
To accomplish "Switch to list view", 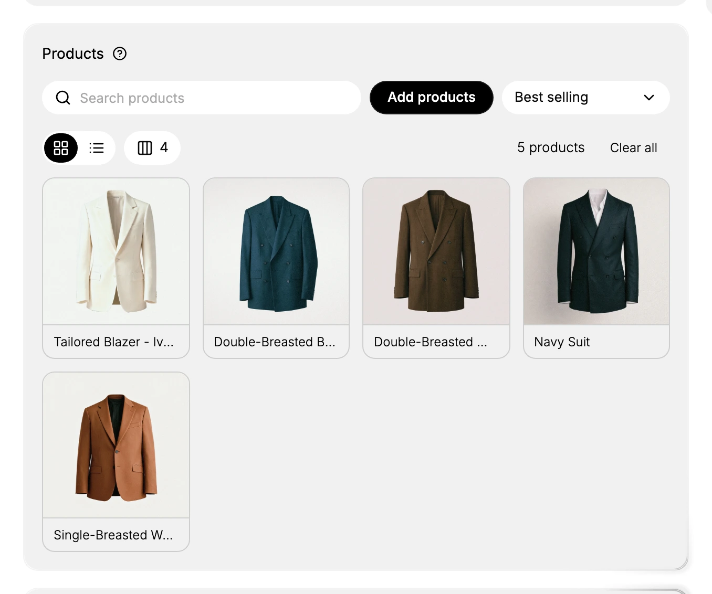I will coord(97,148).
